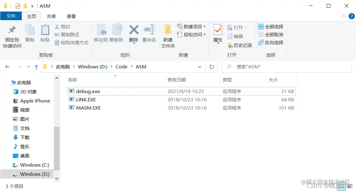356x191 pixels.
Task: Open Apple iPhone in navigation pane
Action: pyautogui.click(x=32, y=101)
